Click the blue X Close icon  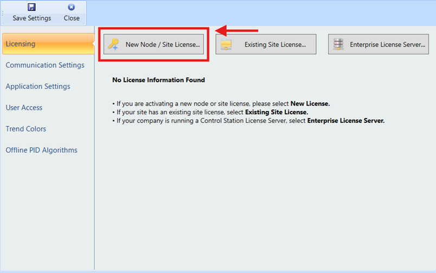pyautogui.click(x=71, y=8)
